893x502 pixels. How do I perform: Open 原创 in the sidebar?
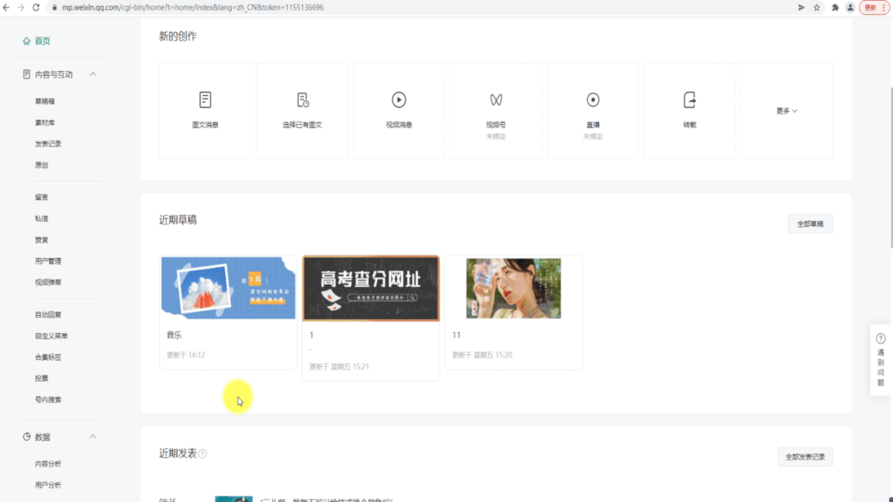41,165
